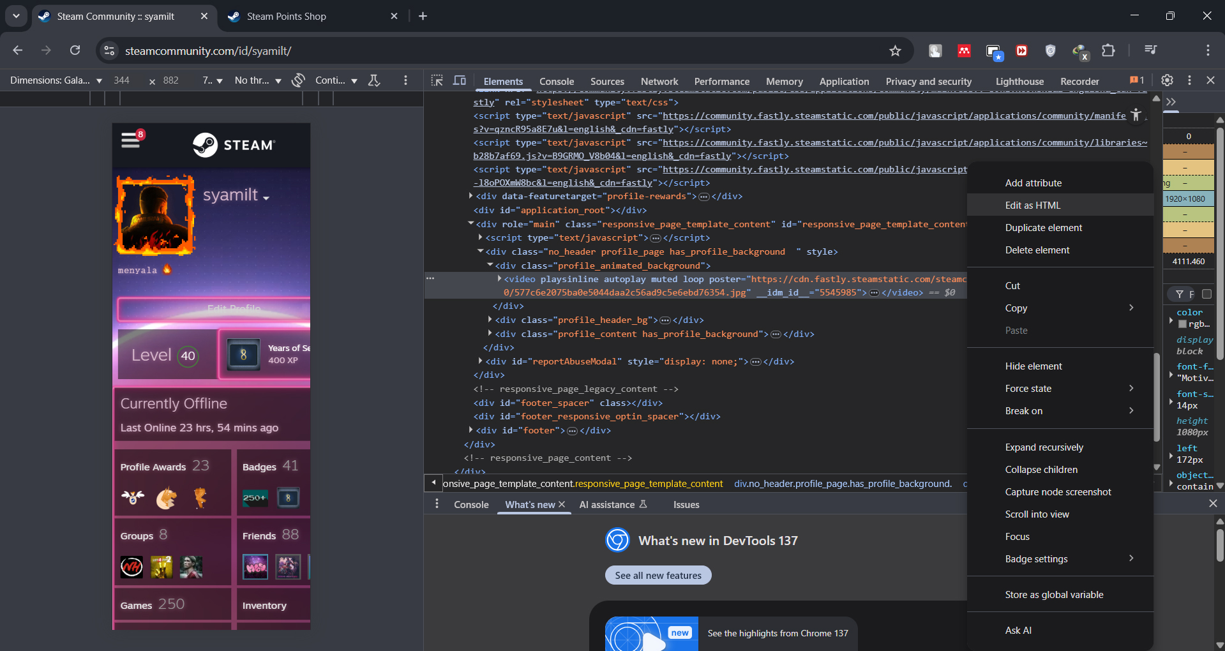Open the No throttling dropdown
Viewport: 1225px width, 651px height.
point(258,80)
